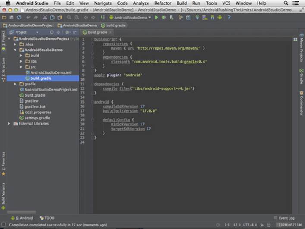Click the Undo arrow in toolbar

[28, 18]
